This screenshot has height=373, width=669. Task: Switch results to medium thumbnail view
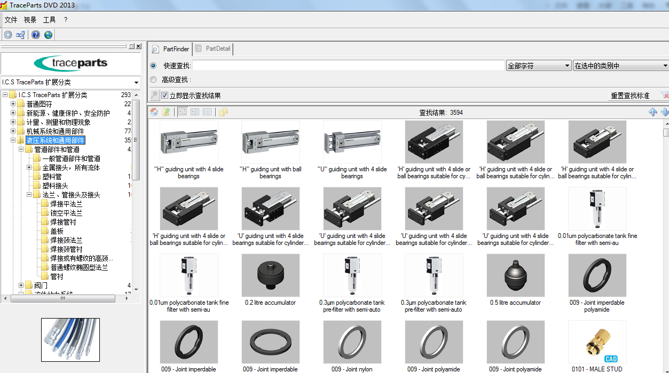194,112
